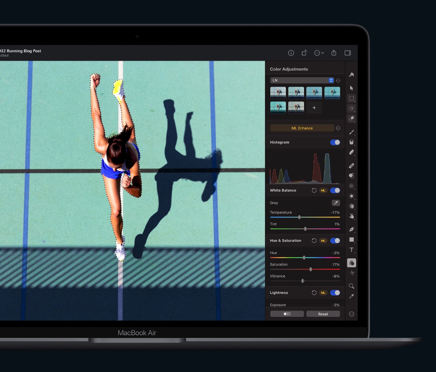This screenshot has width=436, height=372.
Task: Select the Pen tool
Action: (351, 229)
